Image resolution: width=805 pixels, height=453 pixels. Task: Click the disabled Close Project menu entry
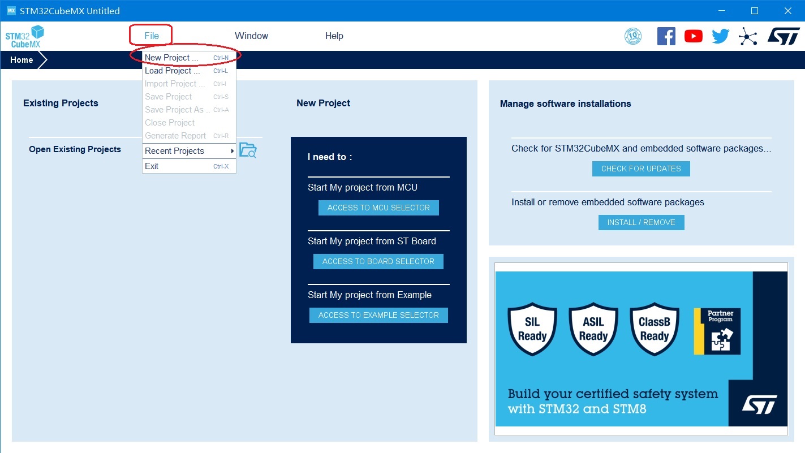189,123
